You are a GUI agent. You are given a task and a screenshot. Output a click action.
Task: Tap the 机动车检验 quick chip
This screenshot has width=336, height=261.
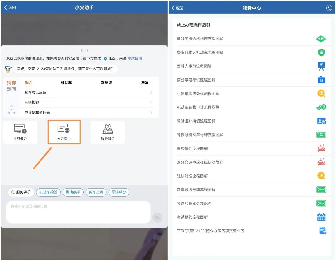48,192
